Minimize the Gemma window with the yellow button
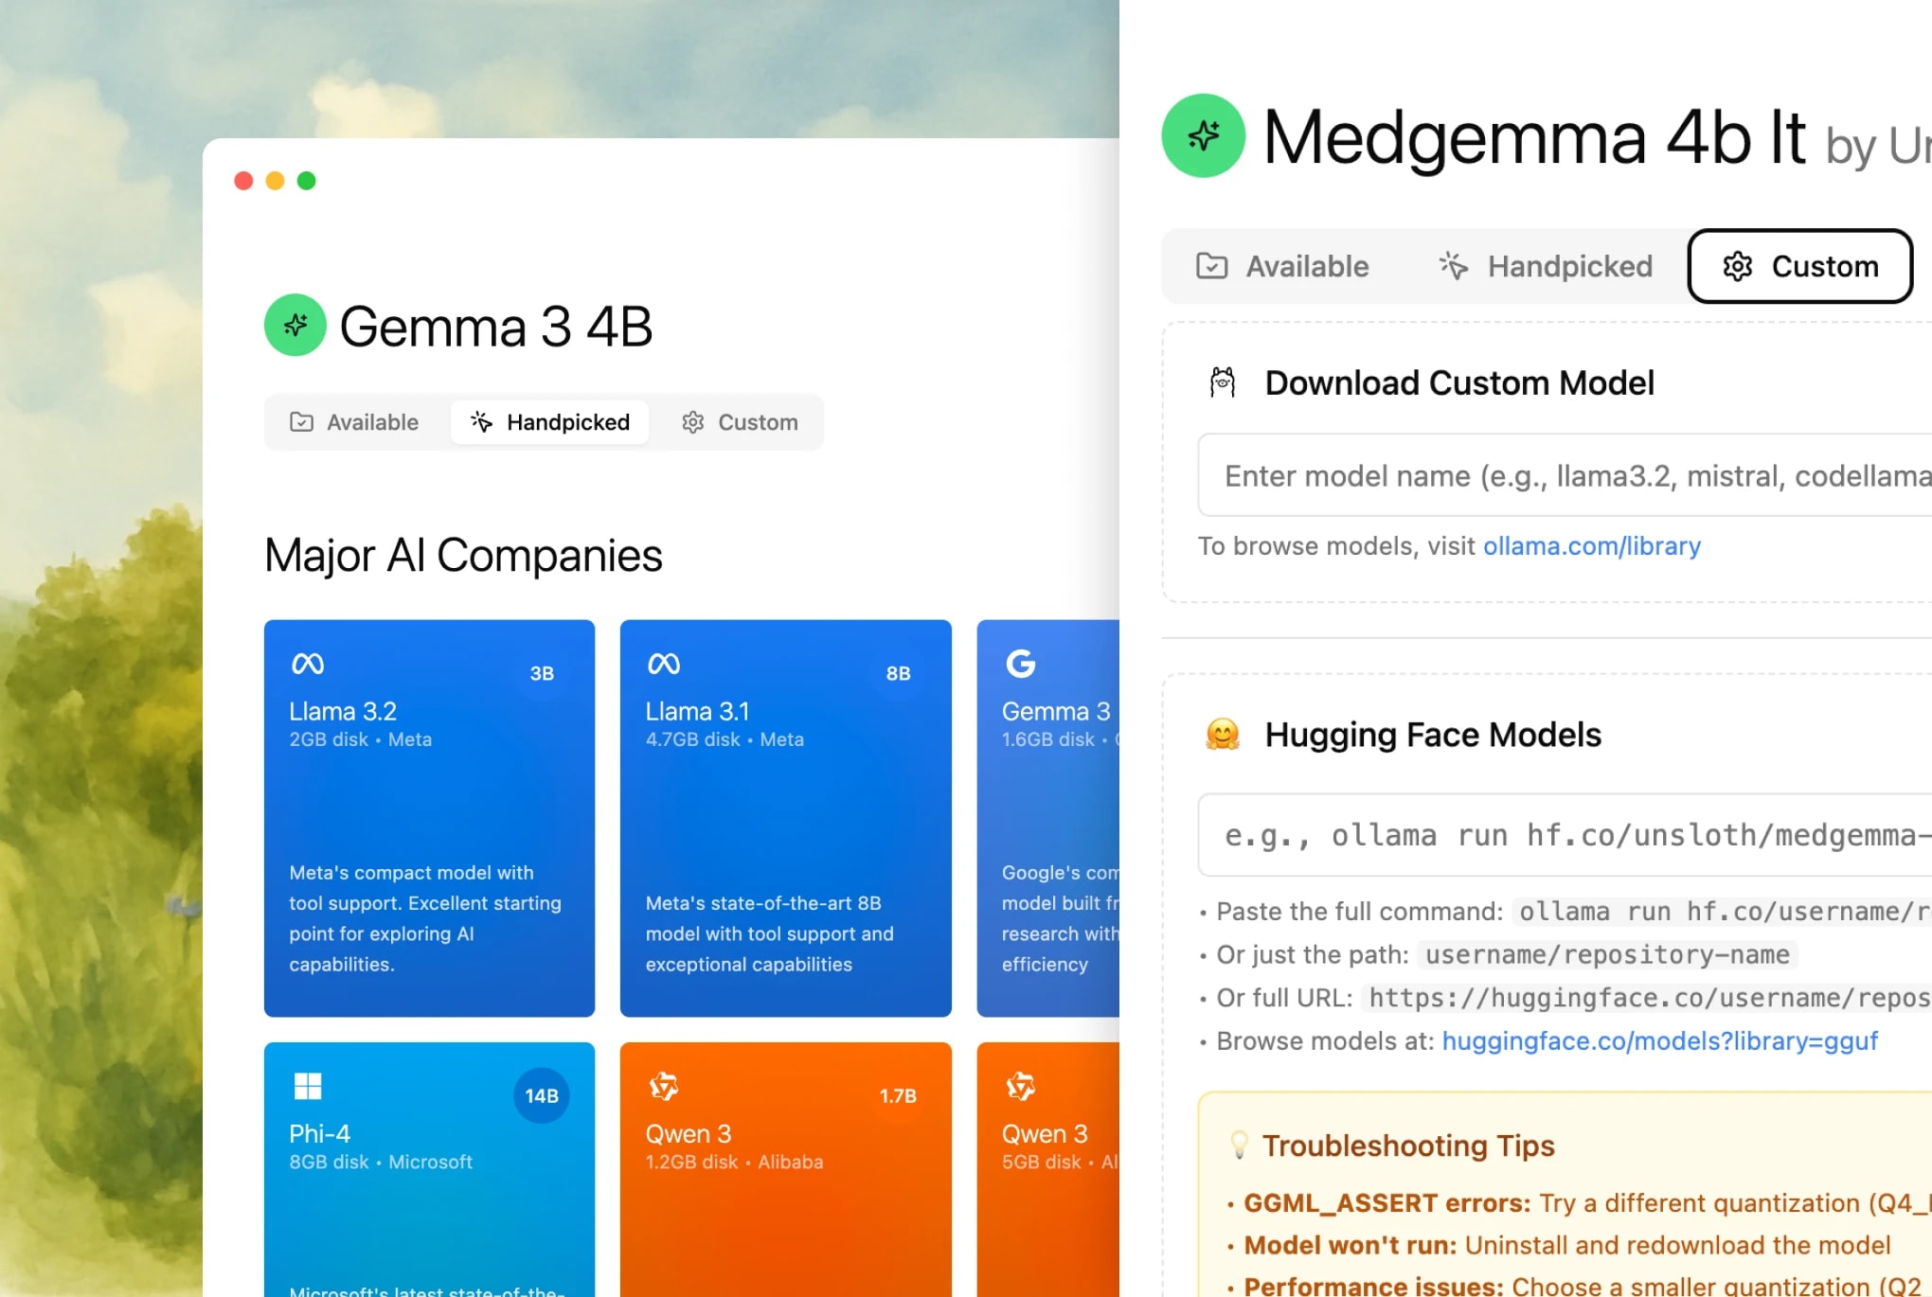This screenshot has height=1297, width=1932. [x=275, y=181]
